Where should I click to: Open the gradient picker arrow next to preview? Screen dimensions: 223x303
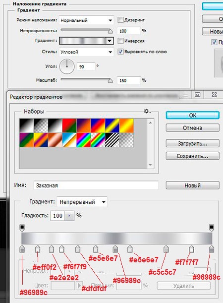(x=110, y=41)
